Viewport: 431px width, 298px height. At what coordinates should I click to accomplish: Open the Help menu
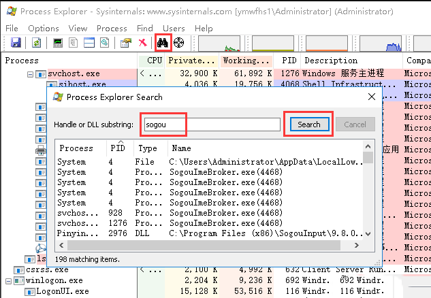click(204, 29)
